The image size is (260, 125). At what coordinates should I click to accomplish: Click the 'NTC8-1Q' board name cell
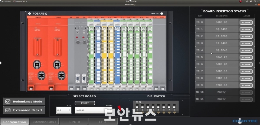coord(222,85)
